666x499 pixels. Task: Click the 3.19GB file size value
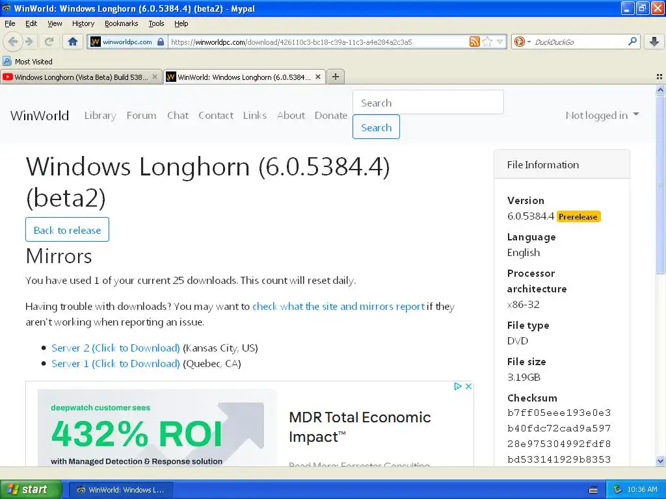coord(524,377)
